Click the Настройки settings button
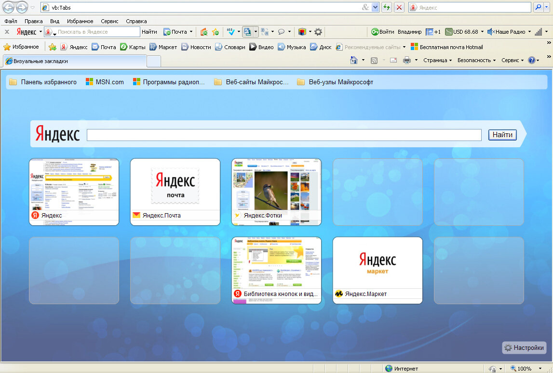This screenshot has height=373, width=553. click(524, 347)
